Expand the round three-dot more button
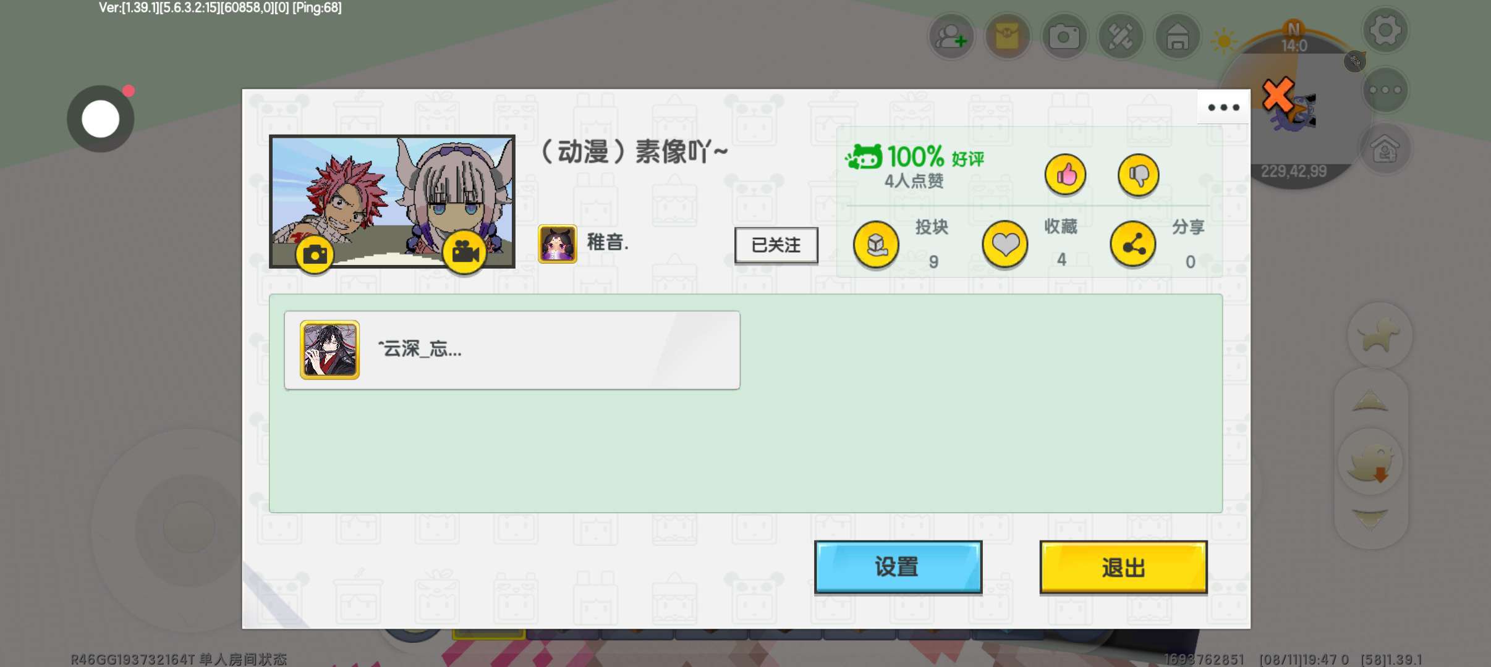 tap(1385, 90)
